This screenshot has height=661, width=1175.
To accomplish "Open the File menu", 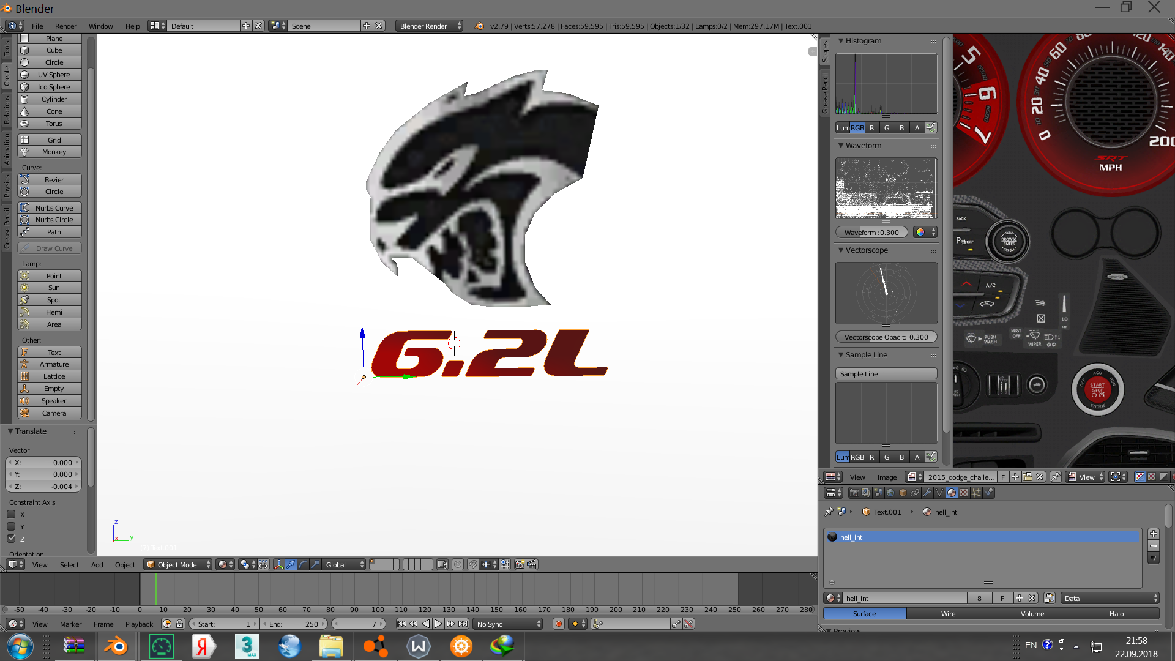I will coord(37,26).
